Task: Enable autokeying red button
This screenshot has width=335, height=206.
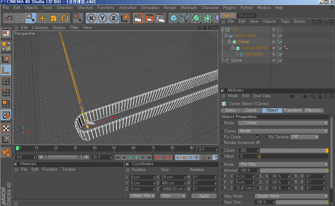Action: click(x=164, y=157)
